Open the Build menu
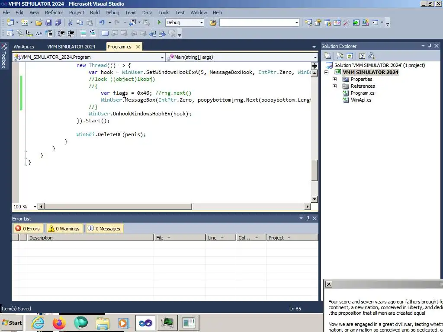 pyautogui.click(x=95, y=13)
